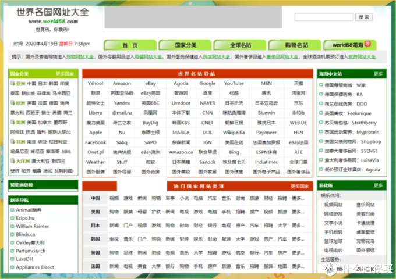Click 音乐 in the 韩国 row
Viewport: 396px width, 279px height.
click(128, 239)
